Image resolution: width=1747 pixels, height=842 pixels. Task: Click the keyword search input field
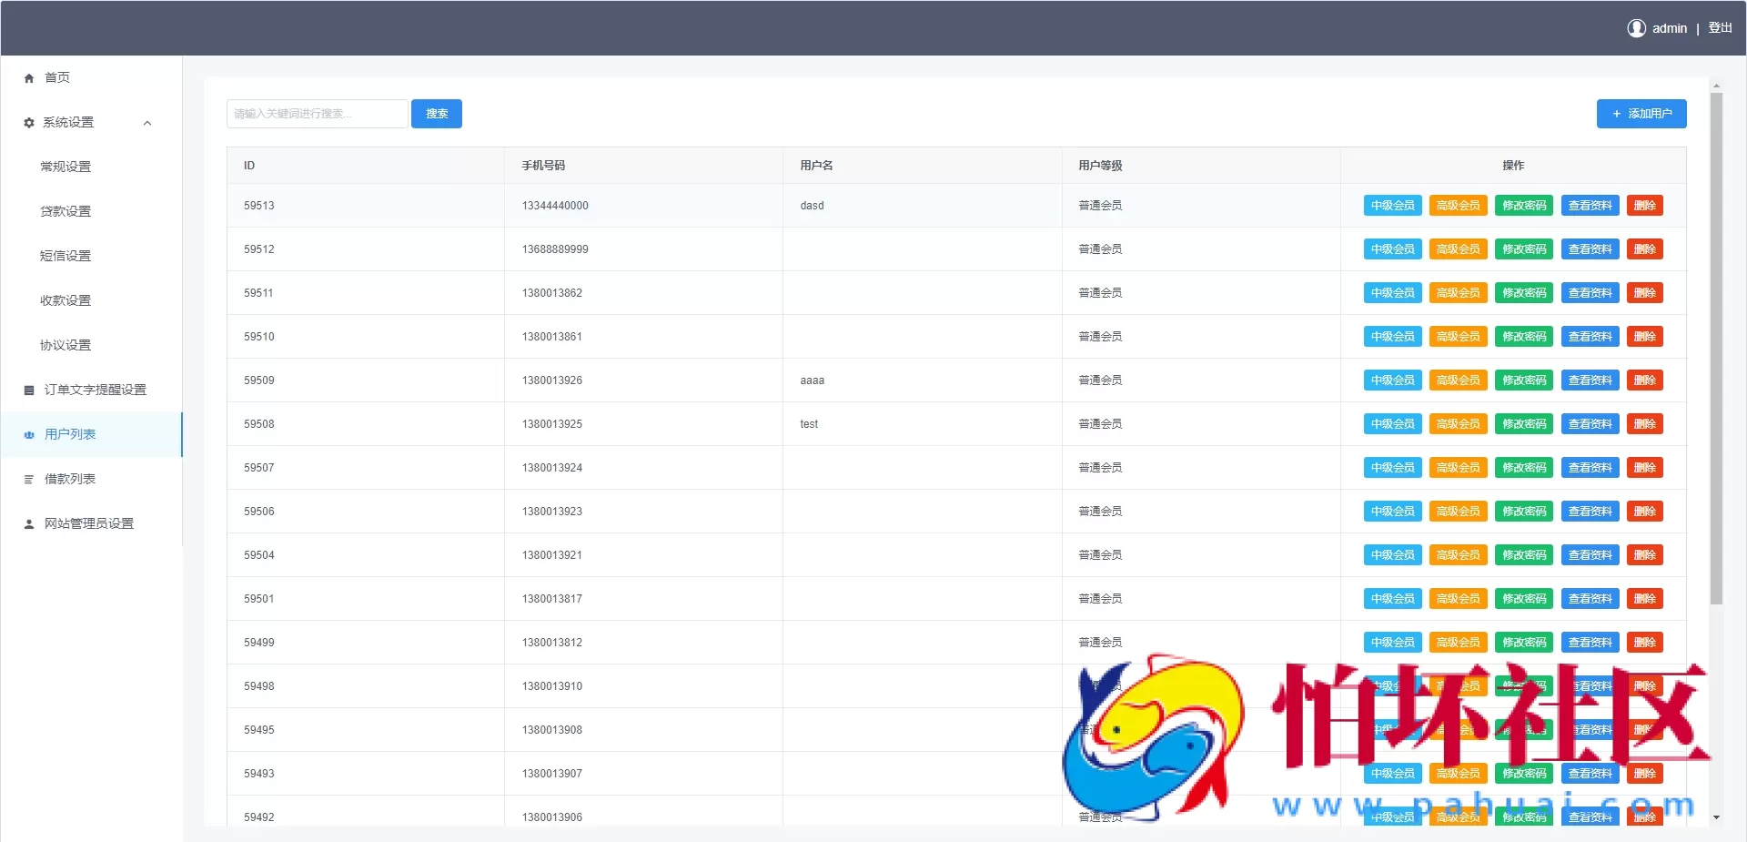point(317,113)
